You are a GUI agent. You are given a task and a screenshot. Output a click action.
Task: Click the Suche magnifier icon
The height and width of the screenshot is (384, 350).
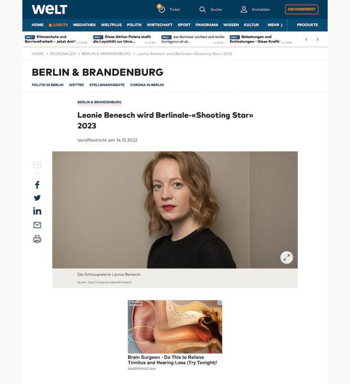click(202, 10)
